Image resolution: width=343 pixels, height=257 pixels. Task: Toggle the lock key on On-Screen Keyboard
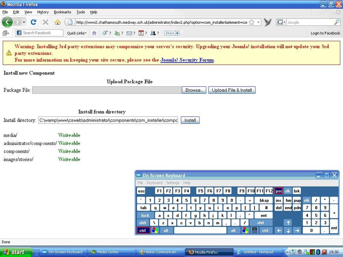click(145, 216)
